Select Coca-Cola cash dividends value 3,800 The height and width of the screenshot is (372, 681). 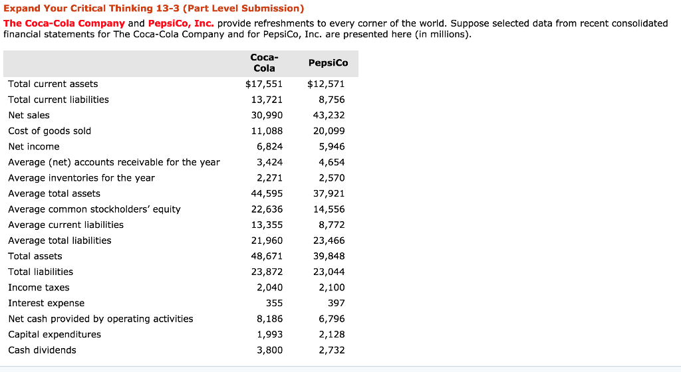click(270, 349)
